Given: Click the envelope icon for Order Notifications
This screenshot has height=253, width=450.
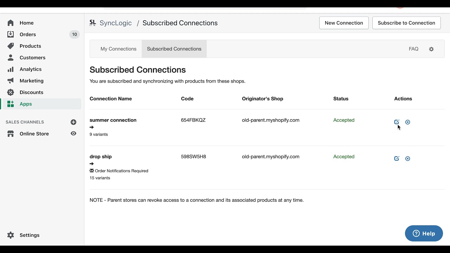Looking at the screenshot, I should (92, 171).
